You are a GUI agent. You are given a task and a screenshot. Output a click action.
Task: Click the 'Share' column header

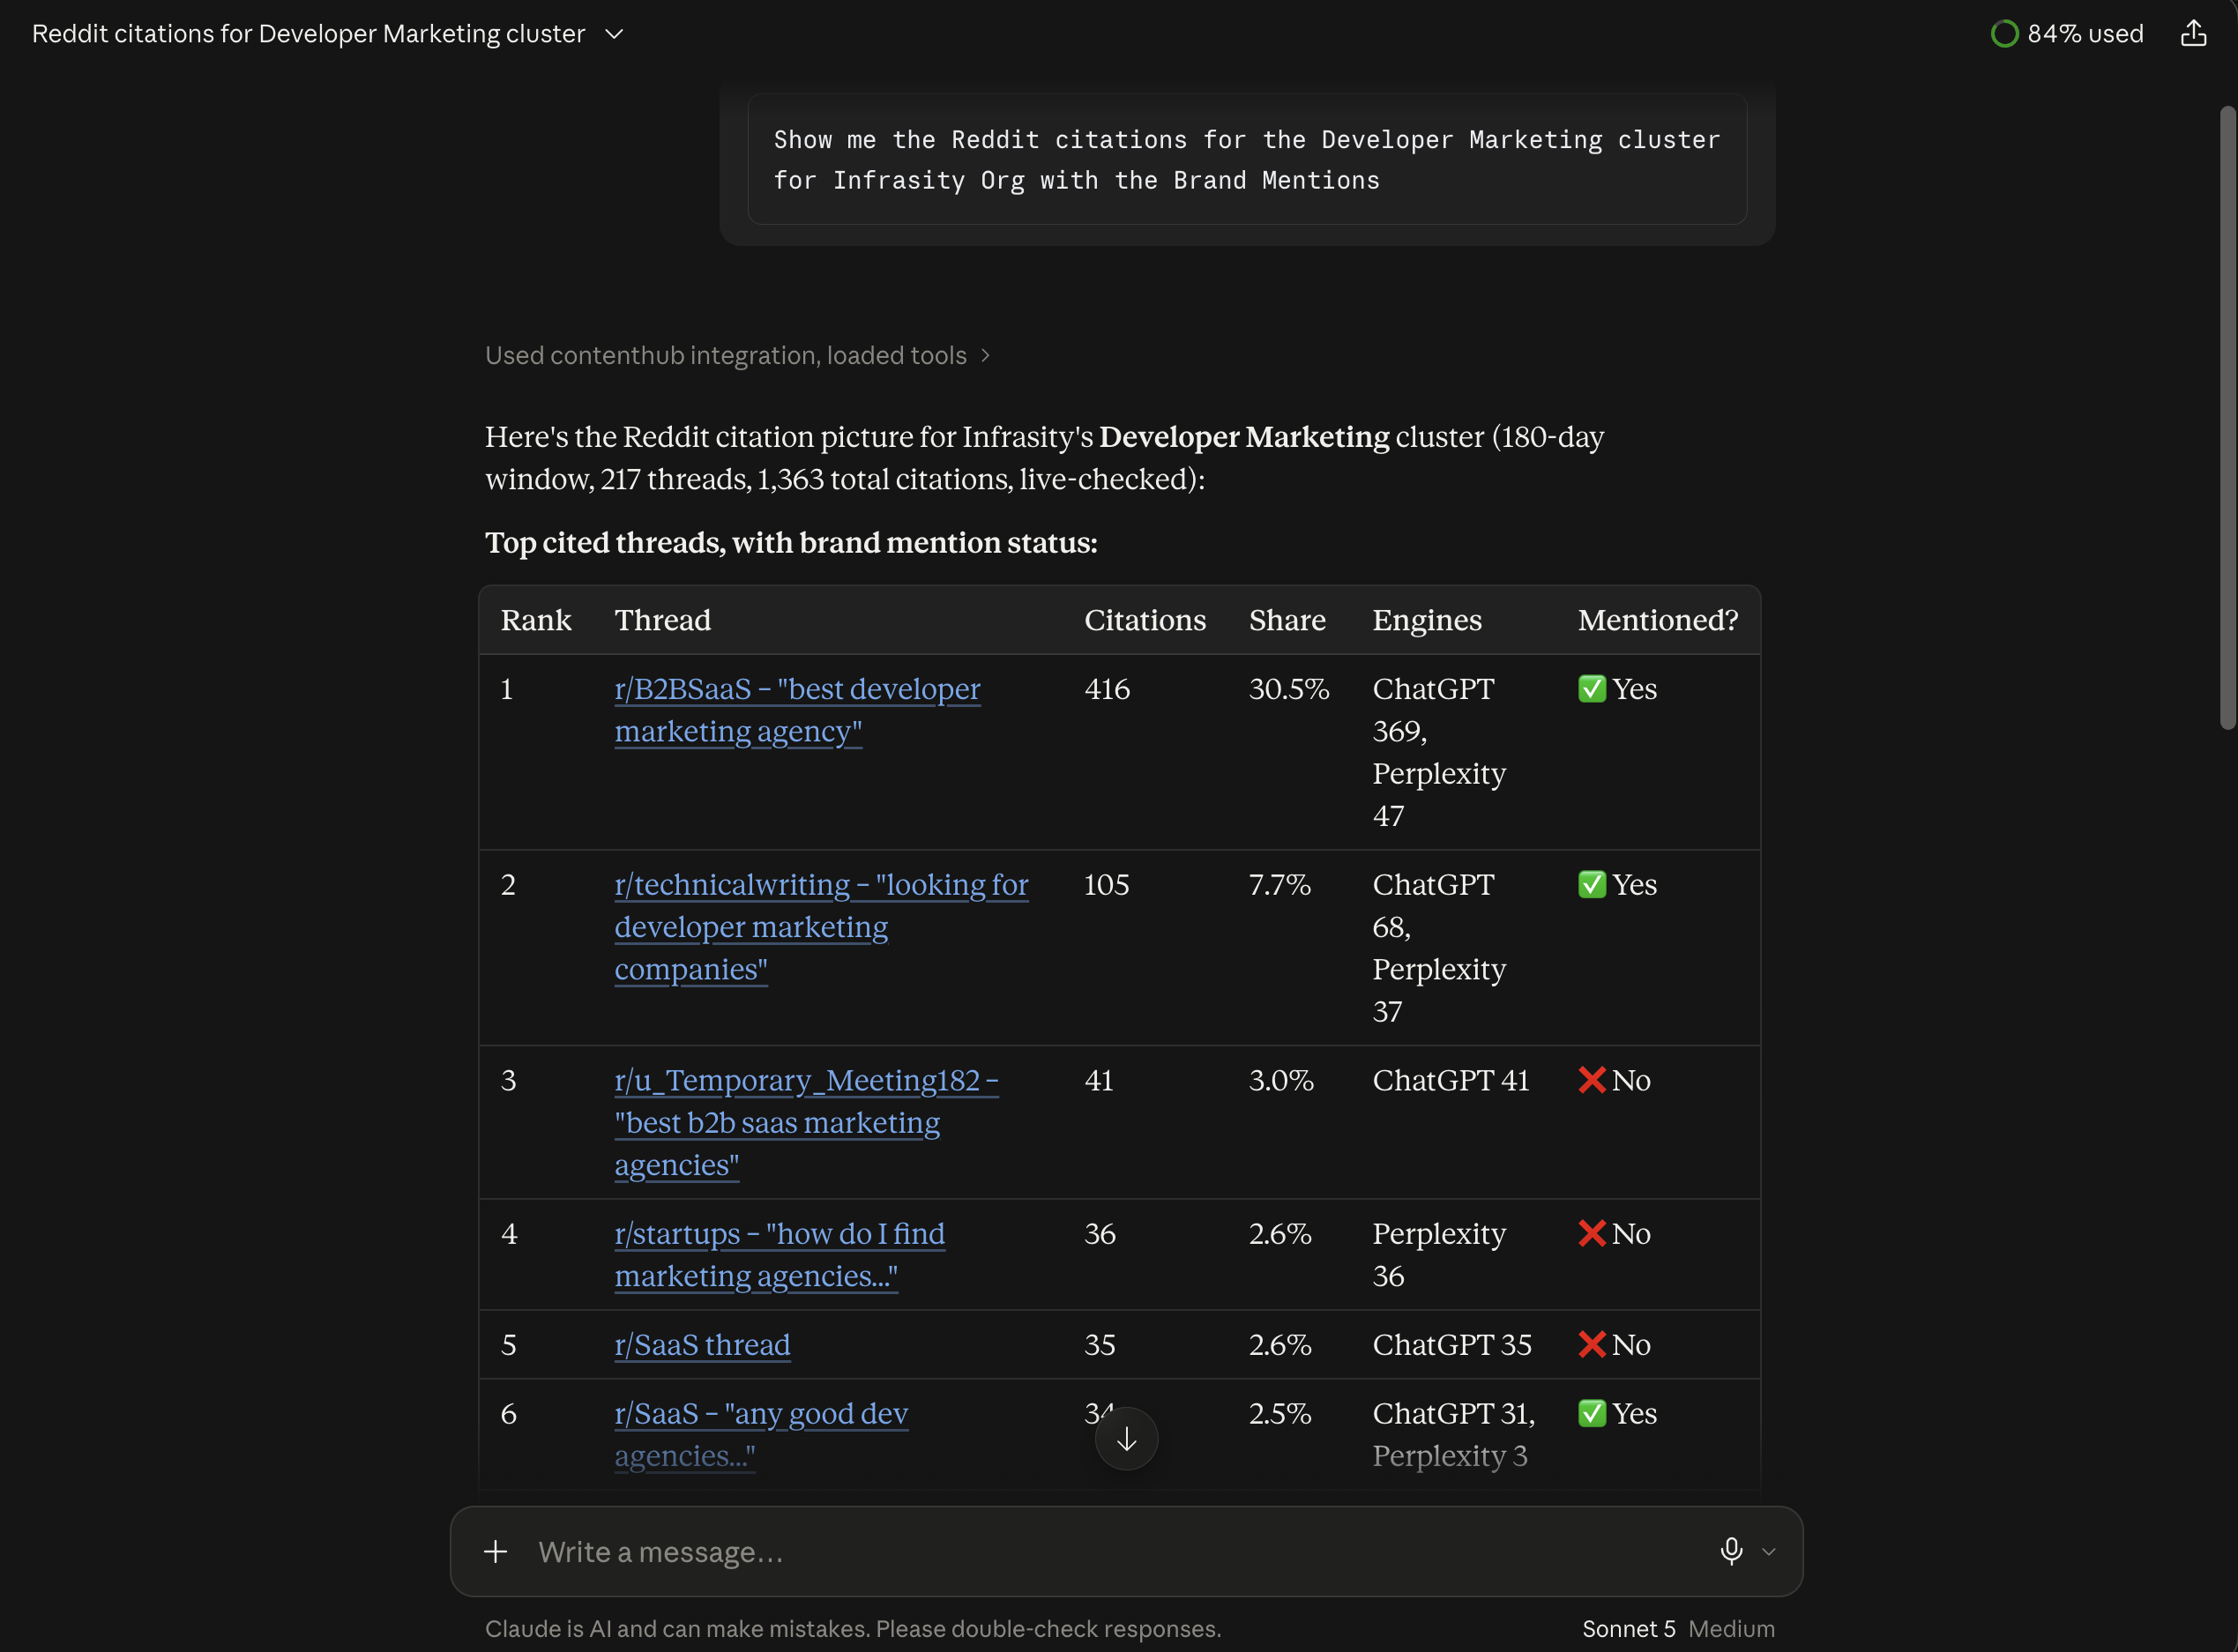[x=1287, y=620]
